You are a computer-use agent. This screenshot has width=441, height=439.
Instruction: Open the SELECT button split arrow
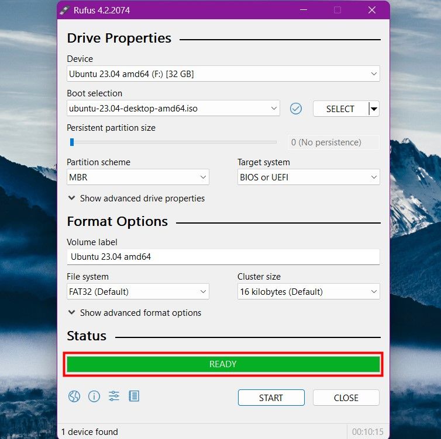click(374, 109)
